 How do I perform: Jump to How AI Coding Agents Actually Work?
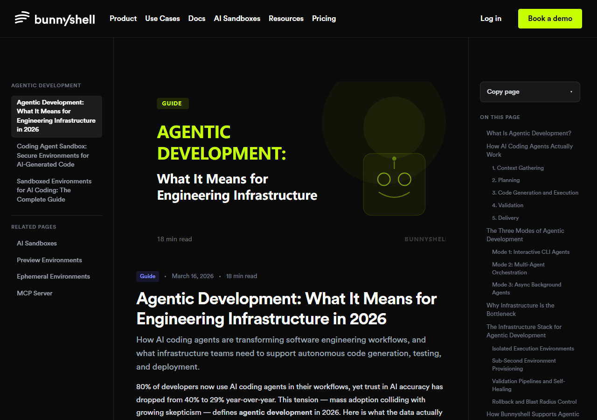pyautogui.click(x=530, y=150)
